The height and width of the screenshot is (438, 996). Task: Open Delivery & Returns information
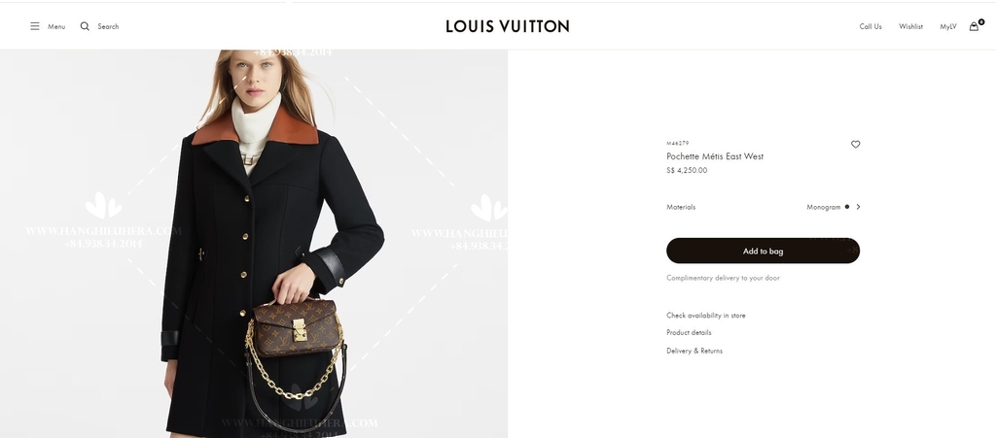(694, 351)
